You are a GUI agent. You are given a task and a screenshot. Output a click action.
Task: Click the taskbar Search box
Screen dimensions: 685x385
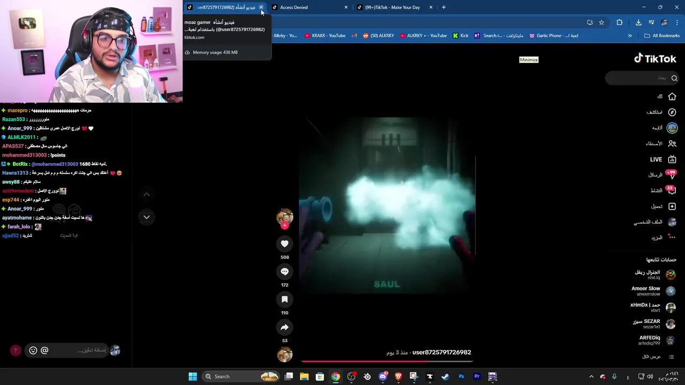coord(241,376)
